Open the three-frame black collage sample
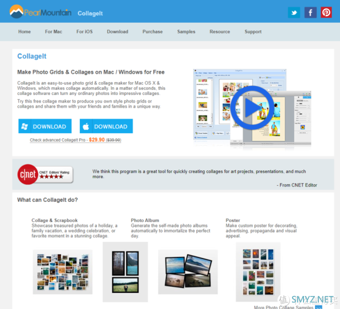 coord(125,272)
